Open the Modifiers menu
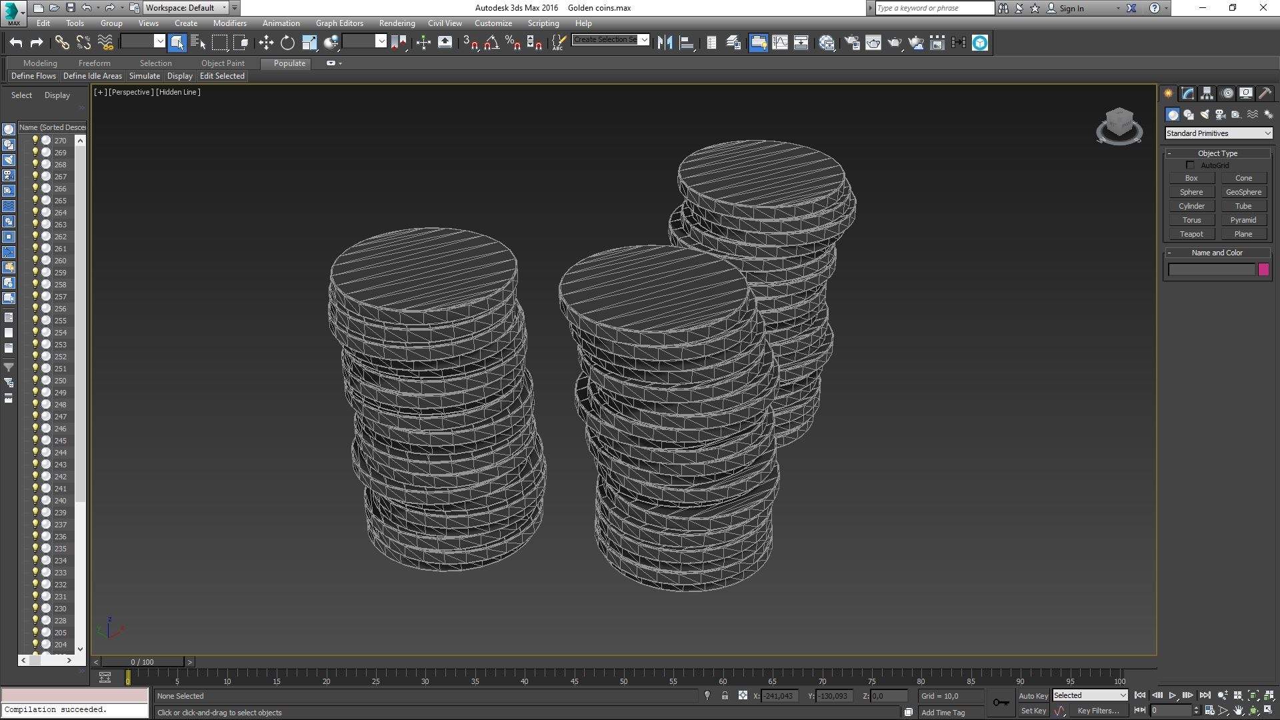This screenshot has width=1280, height=720. [230, 23]
